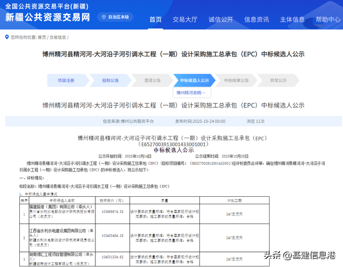Open 交易大厅 navigation item
The height and width of the screenshot is (267, 343).
tap(185, 19)
